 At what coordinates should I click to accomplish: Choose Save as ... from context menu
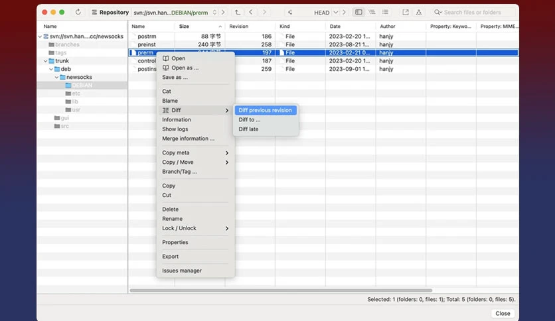pyautogui.click(x=195, y=77)
